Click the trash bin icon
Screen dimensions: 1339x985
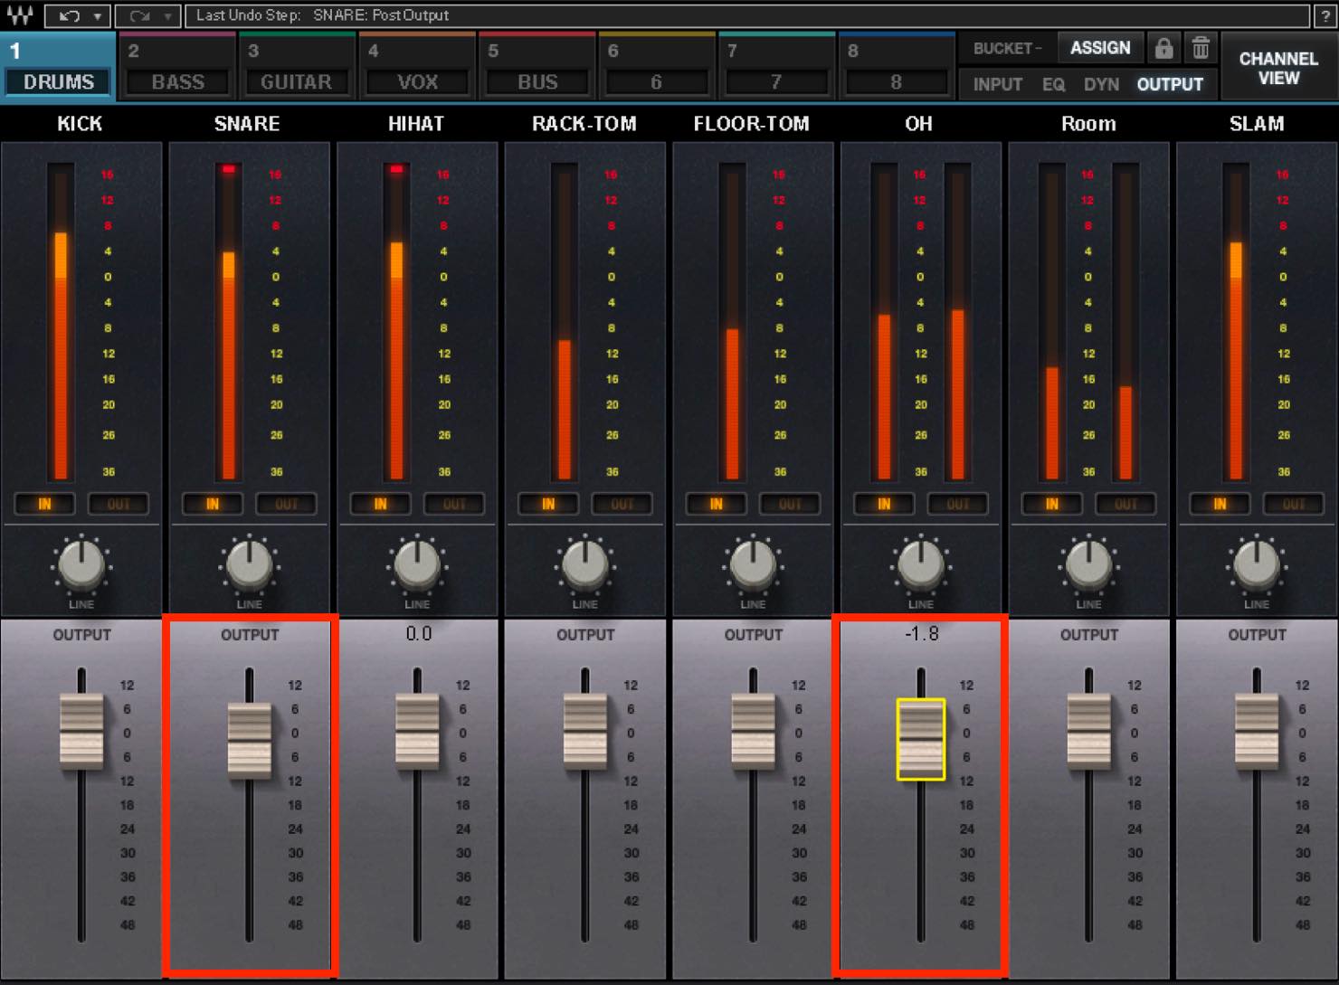pyautogui.click(x=1200, y=48)
